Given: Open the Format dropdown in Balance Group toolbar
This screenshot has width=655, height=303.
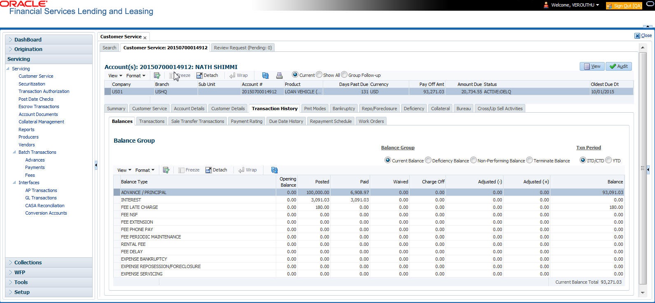Looking at the screenshot, I should coord(145,170).
